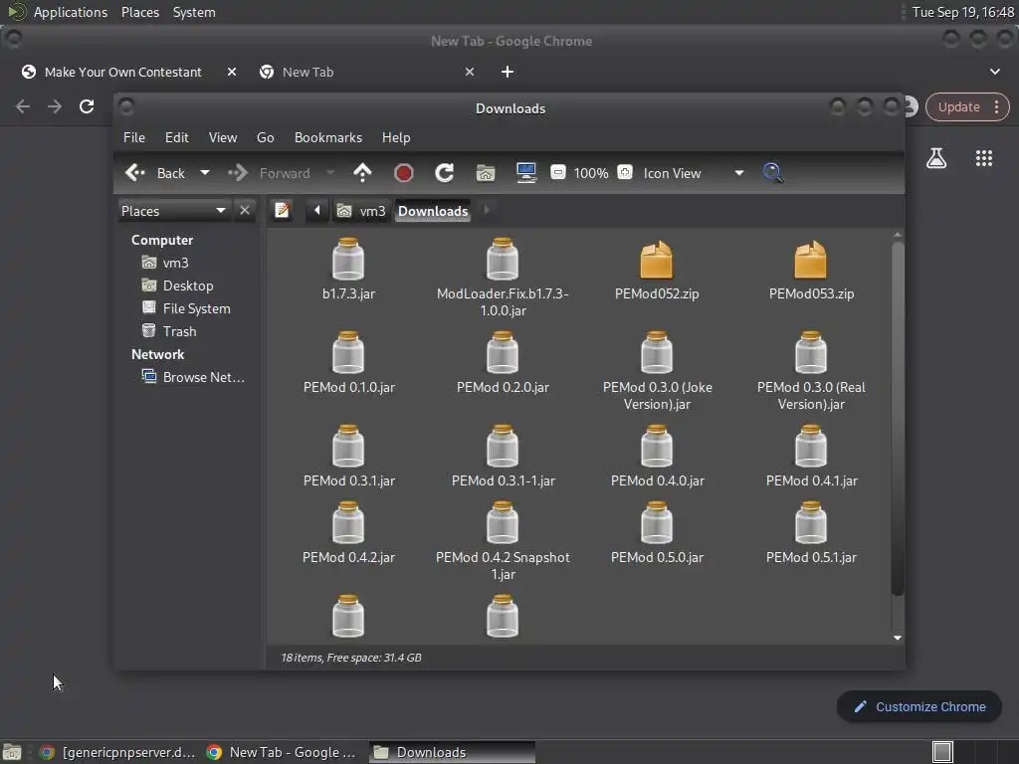Close the Places side pane

tap(245, 211)
